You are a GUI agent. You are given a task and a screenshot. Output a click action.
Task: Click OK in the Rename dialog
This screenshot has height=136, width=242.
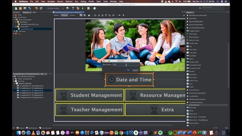point(128,70)
